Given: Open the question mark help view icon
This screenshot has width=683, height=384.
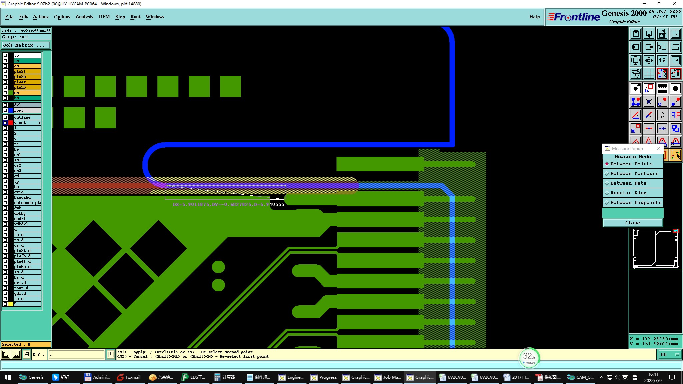Looking at the screenshot, I should coord(675,60).
